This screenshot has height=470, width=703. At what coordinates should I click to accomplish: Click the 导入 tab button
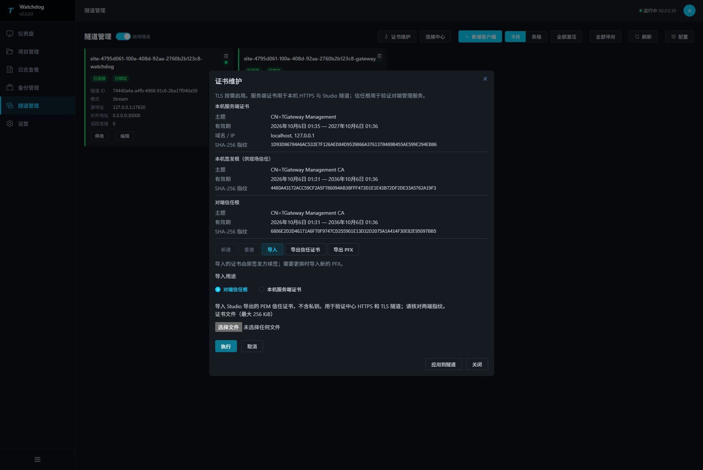(x=273, y=250)
